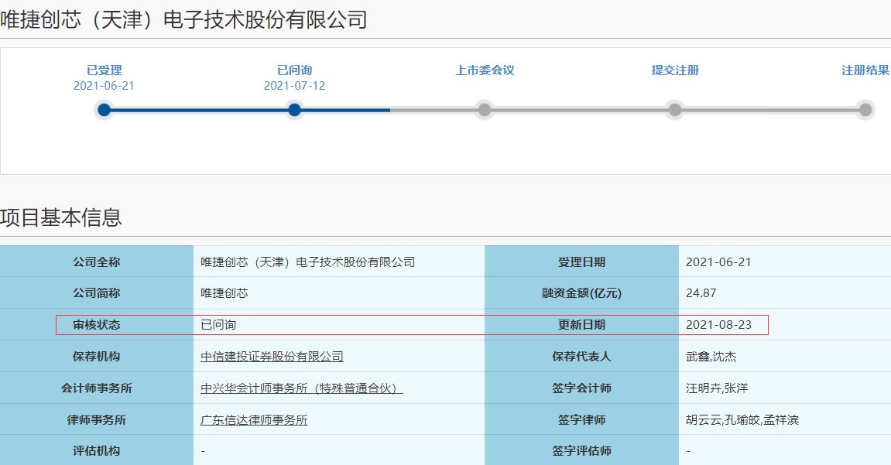Click the 项目基本信息 section heading
Screen dimensions: 891x465
tap(61, 217)
